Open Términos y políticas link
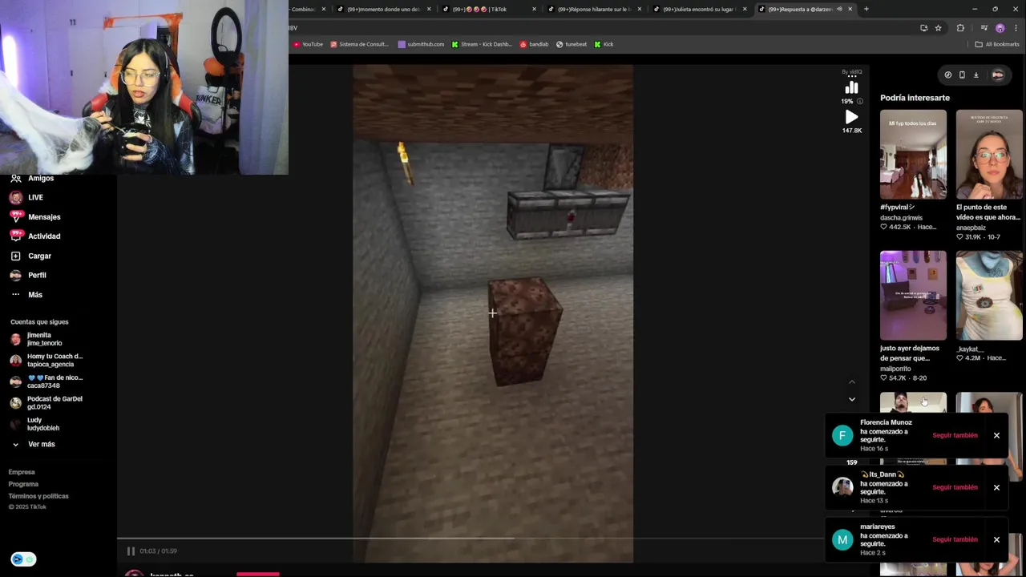This screenshot has width=1026, height=577. (x=38, y=496)
